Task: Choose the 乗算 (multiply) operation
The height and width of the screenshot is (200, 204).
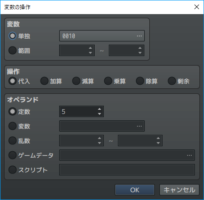Action: tap(108, 81)
